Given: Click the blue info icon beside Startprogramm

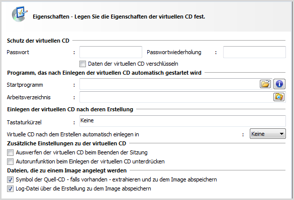Looking at the screenshot, I should 279,84.
